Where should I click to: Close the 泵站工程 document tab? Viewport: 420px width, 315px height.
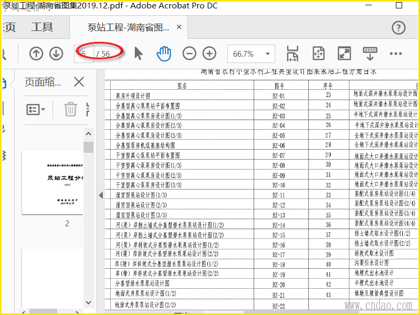(179, 27)
